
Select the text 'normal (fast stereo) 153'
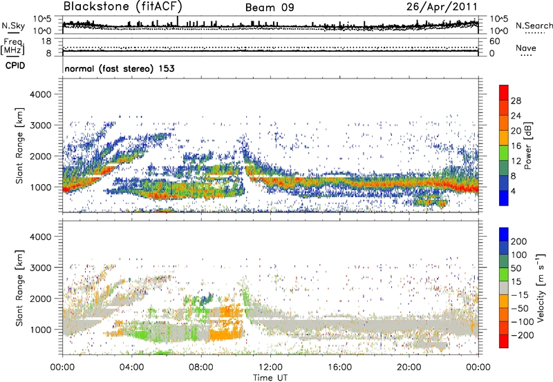tap(120, 68)
